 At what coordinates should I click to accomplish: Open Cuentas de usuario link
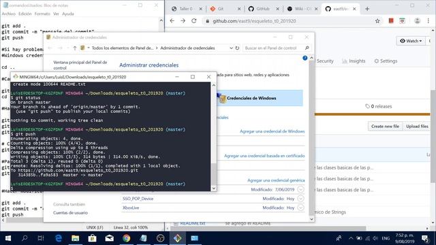(x=70, y=212)
